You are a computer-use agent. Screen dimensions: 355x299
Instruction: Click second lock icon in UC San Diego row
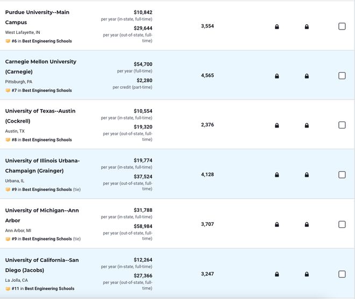point(307,274)
